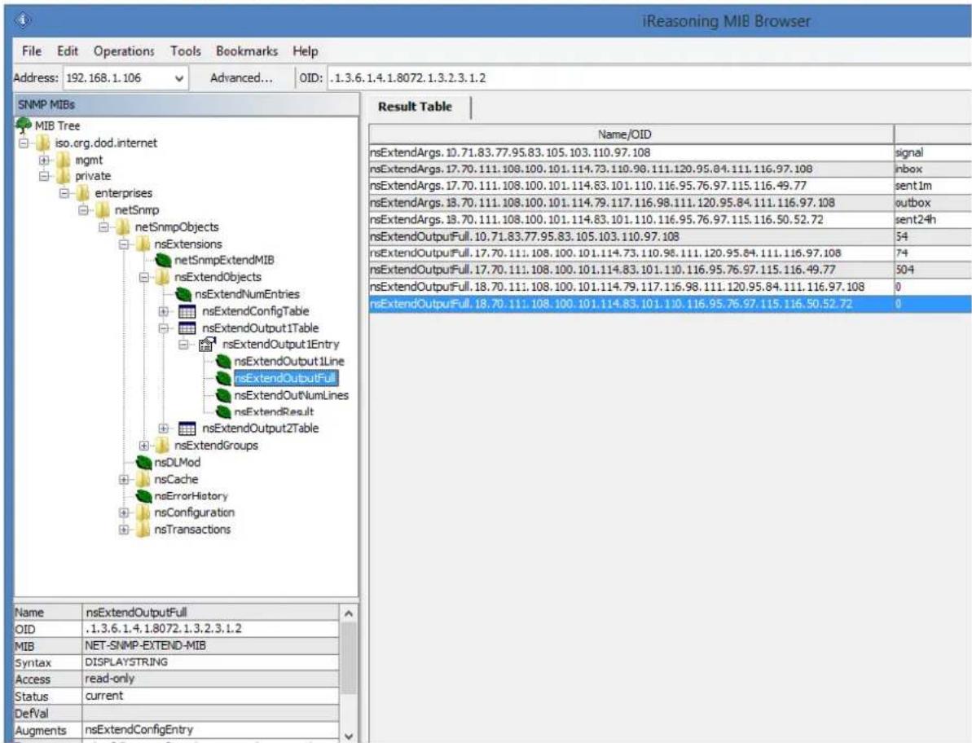Select the nsExtendArgs row with value signal
The image size is (972, 743).
670,152
